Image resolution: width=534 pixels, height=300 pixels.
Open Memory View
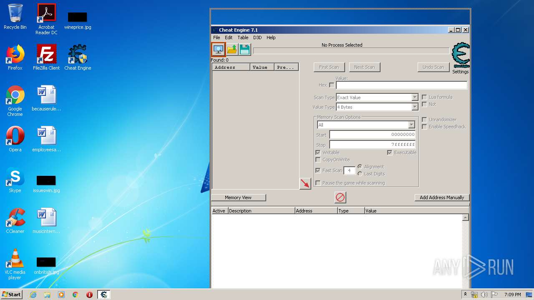(x=238, y=197)
